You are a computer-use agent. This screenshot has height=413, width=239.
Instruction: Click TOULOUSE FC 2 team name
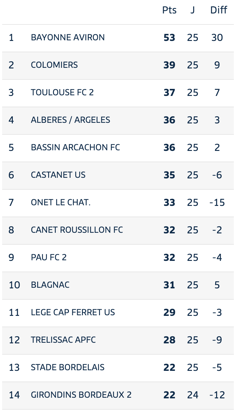[62, 92]
